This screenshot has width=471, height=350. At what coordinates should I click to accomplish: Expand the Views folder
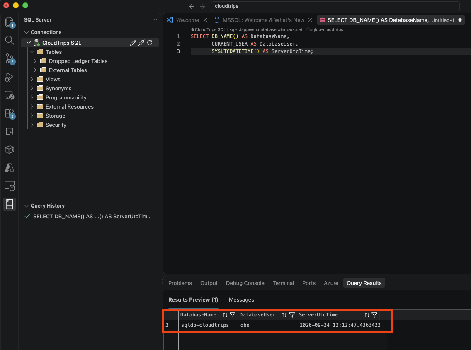point(32,79)
